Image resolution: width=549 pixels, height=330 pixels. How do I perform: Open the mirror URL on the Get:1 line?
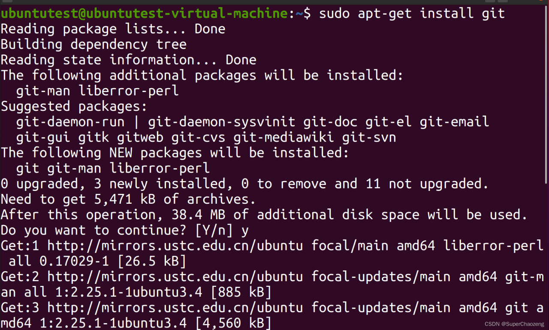click(x=175, y=246)
